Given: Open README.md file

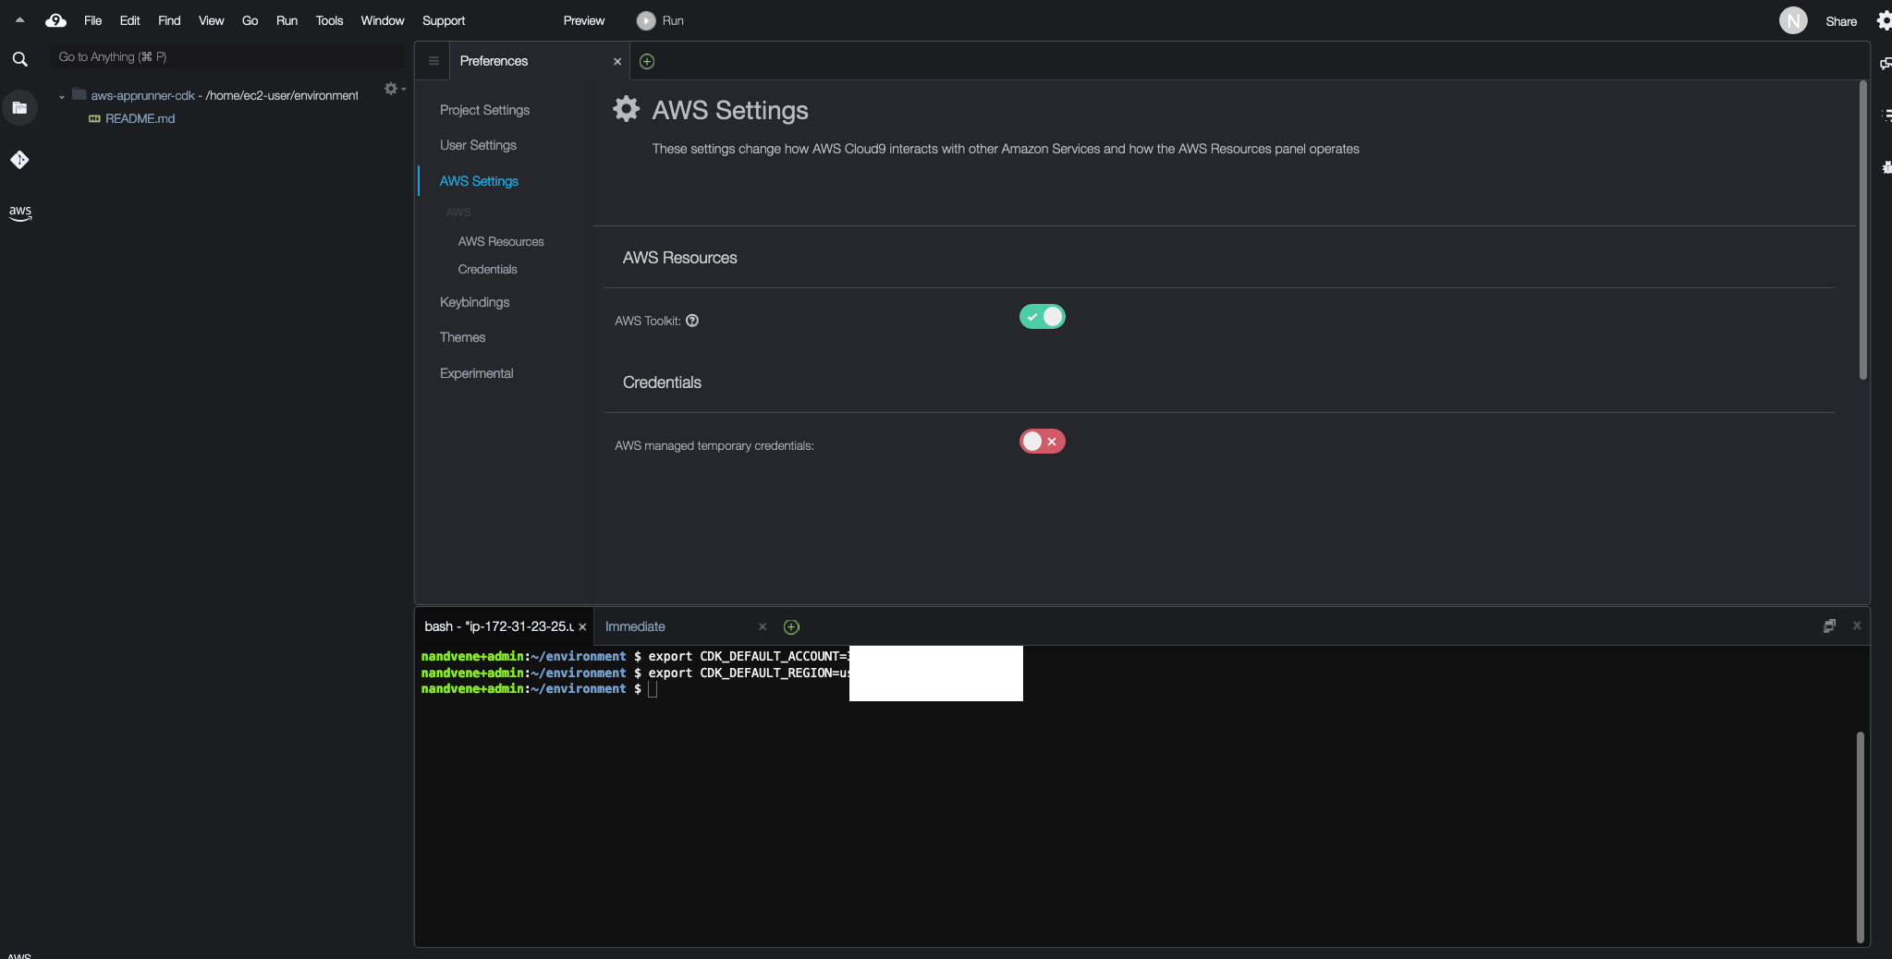Looking at the screenshot, I should 140,118.
